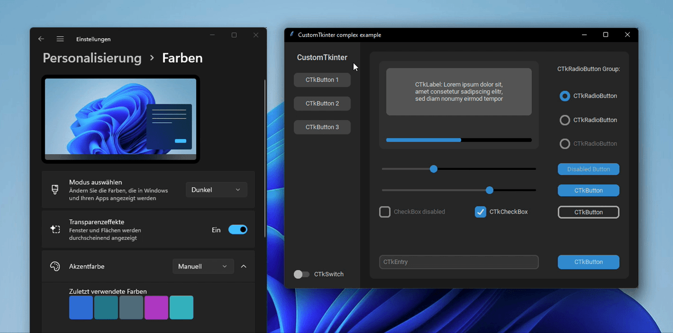Minimize the Einstellungen window

coord(213,35)
